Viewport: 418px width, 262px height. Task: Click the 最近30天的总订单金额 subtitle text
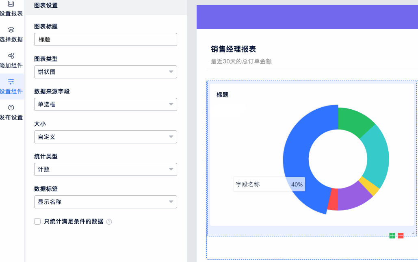(x=241, y=62)
